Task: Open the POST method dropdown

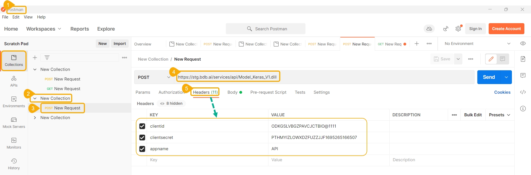Action: click(x=154, y=77)
